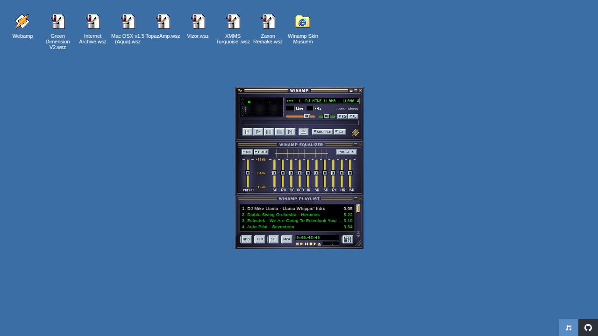This screenshot has height=336, width=598.
Task: Toggle the Shuffle button
Action: [x=322, y=132]
